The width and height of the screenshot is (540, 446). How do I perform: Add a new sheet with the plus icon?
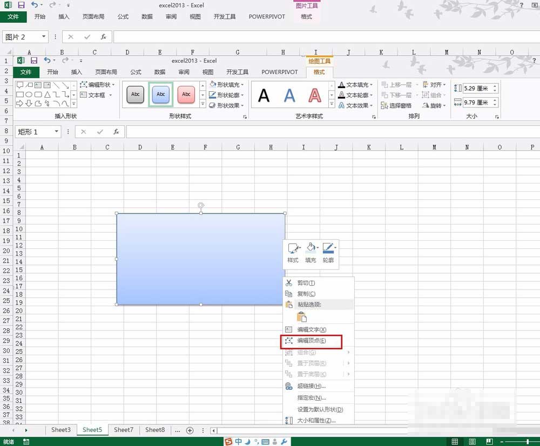pos(190,430)
